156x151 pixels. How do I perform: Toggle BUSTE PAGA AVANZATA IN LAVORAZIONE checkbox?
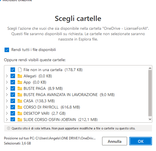[13, 95]
